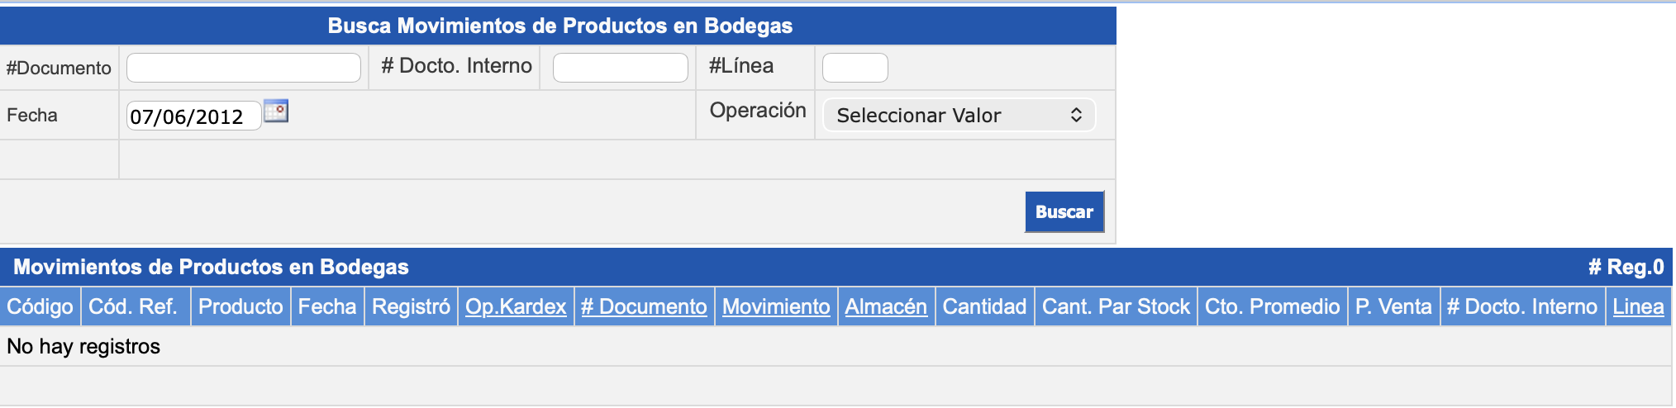
Task: Sort by Almacén column link
Action: pos(886,307)
